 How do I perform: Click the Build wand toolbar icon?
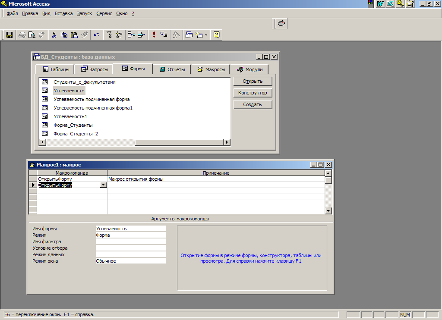(177, 35)
